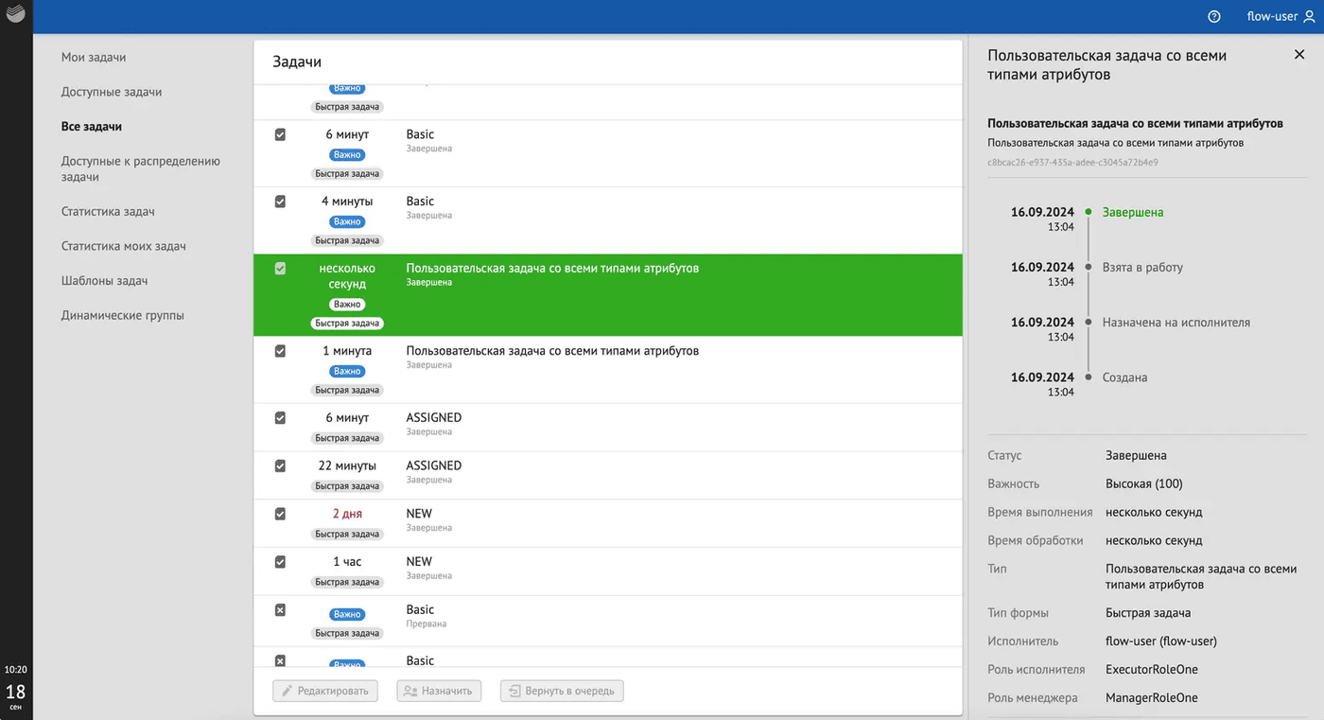Click the Sber logo in the sidebar

16,16
